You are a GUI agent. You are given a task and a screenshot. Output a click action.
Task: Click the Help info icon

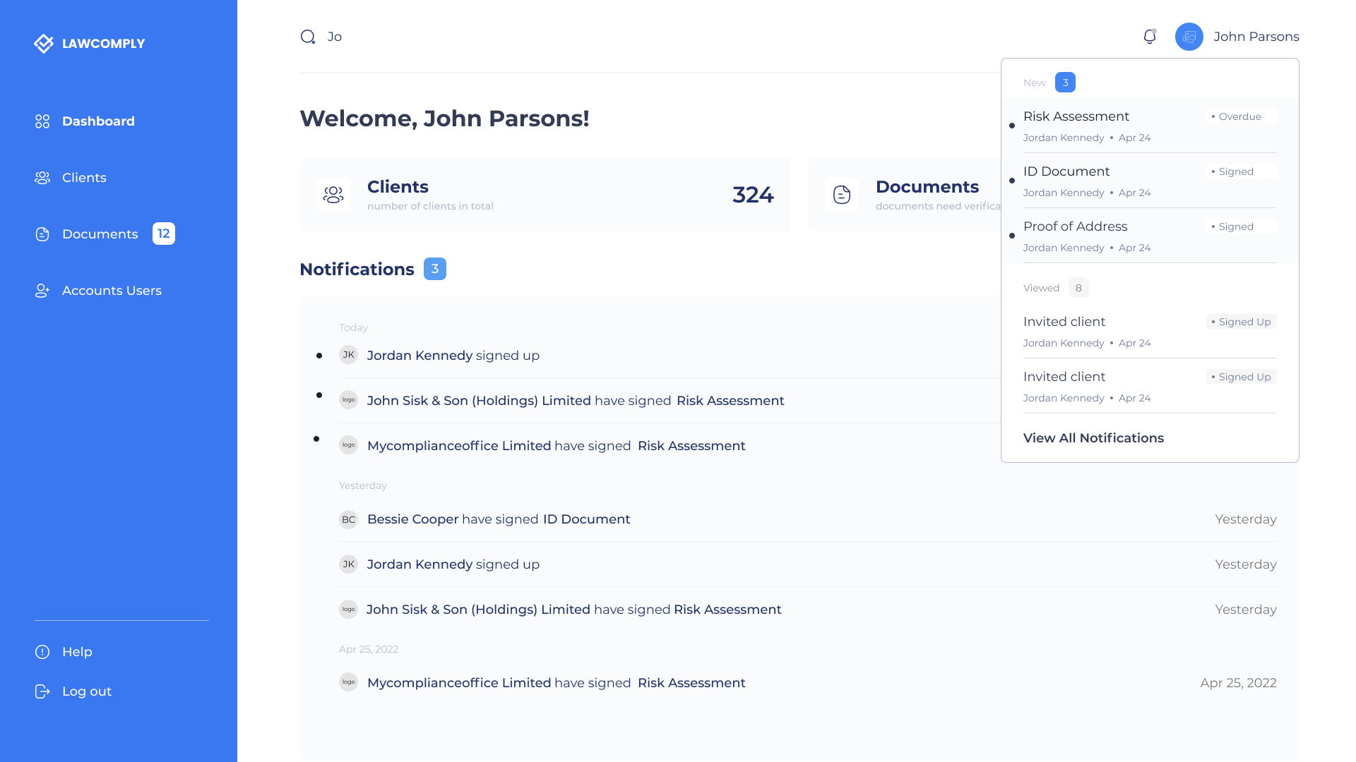click(42, 652)
